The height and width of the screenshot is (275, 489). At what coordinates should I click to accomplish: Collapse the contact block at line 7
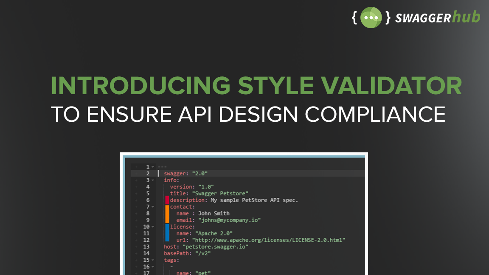152,207
